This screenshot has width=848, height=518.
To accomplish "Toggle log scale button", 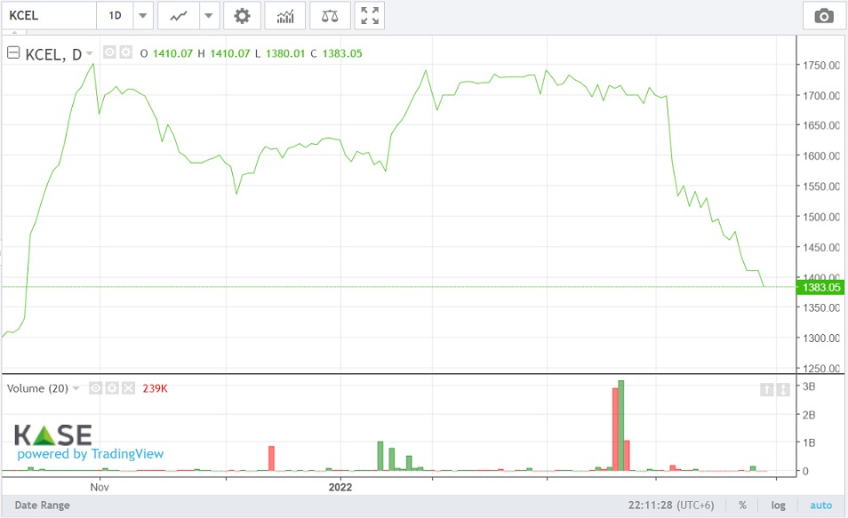I will click(779, 505).
